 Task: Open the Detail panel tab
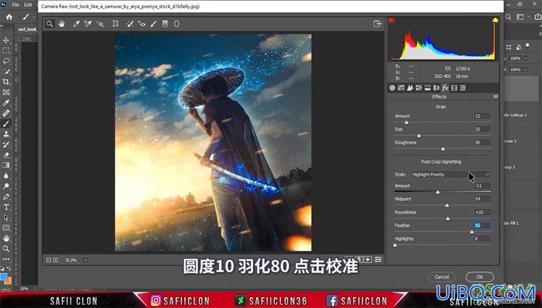click(x=410, y=88)
